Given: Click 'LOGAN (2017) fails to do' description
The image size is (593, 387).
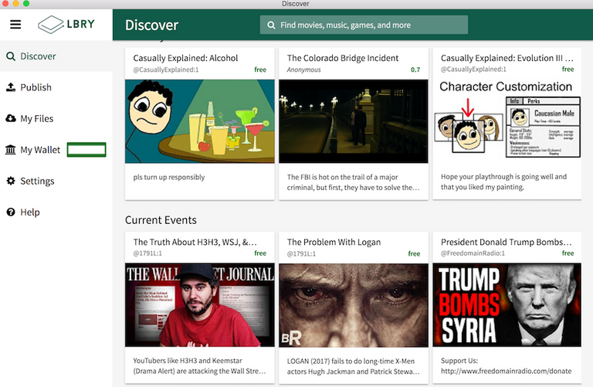Looking at the screenshot, I should (x=353, y=366).
